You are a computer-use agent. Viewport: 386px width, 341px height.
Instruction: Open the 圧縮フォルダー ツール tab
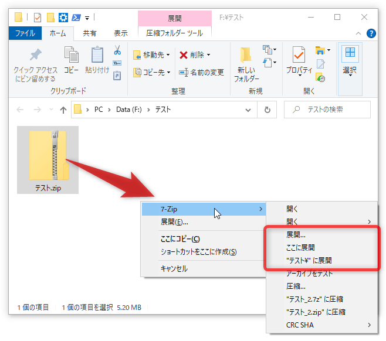[x=175, y=33]
